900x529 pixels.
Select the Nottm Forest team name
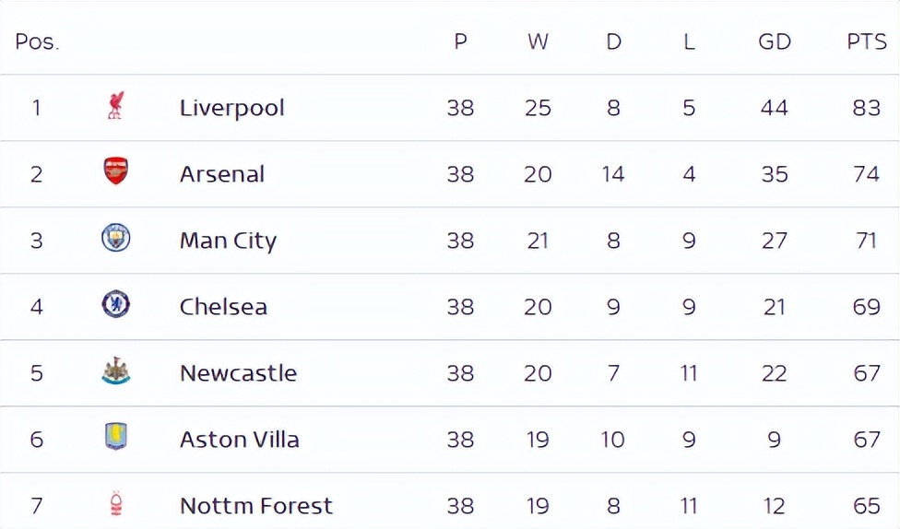click(x=256, y=506)
